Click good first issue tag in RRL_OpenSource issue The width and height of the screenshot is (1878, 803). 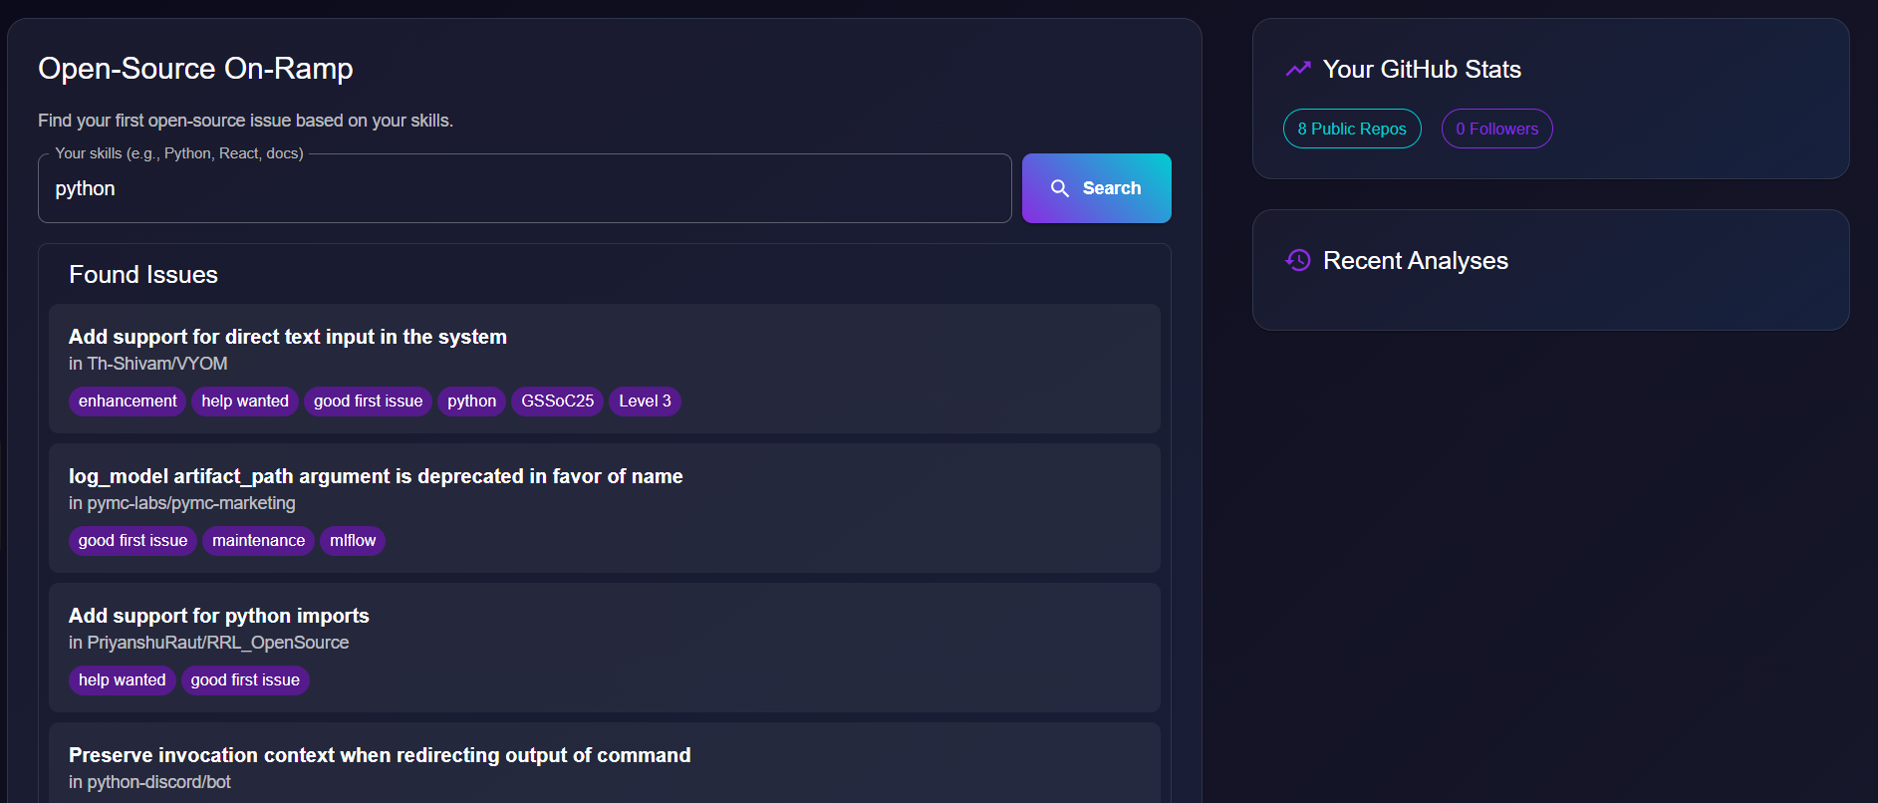245,679
